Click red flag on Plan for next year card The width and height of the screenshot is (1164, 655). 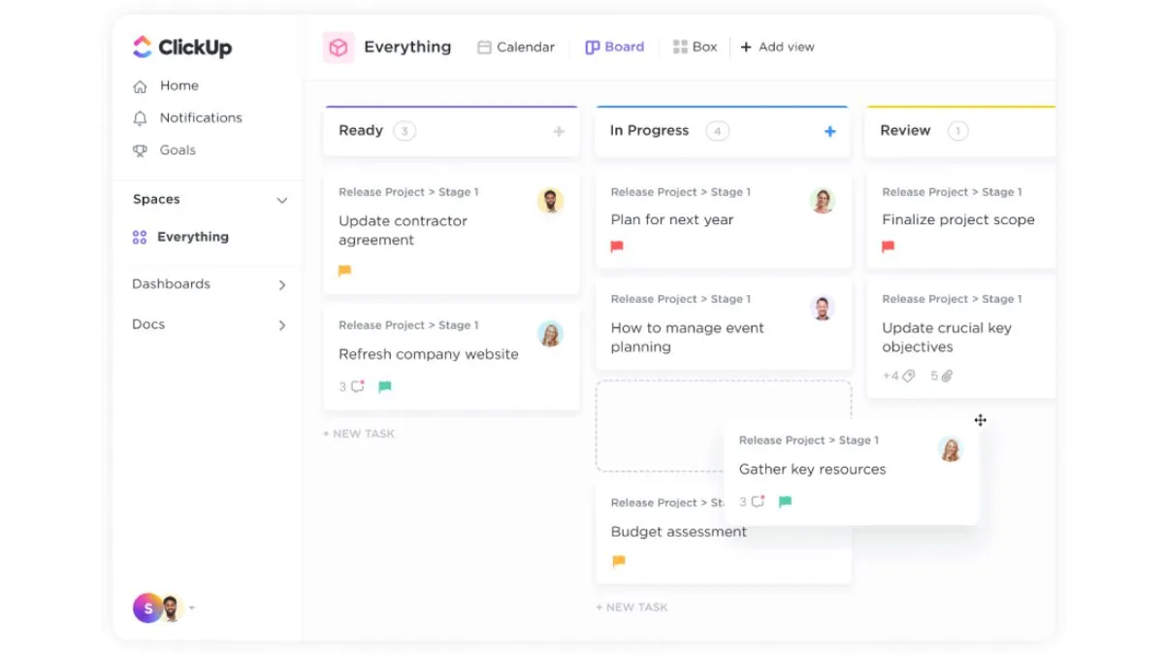[617, 247]
